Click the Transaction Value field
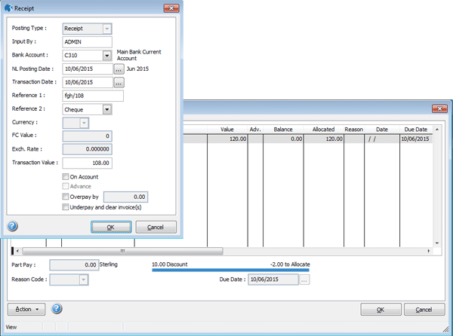The height and width of the screenshot is (336, 453). coord(87,163)
